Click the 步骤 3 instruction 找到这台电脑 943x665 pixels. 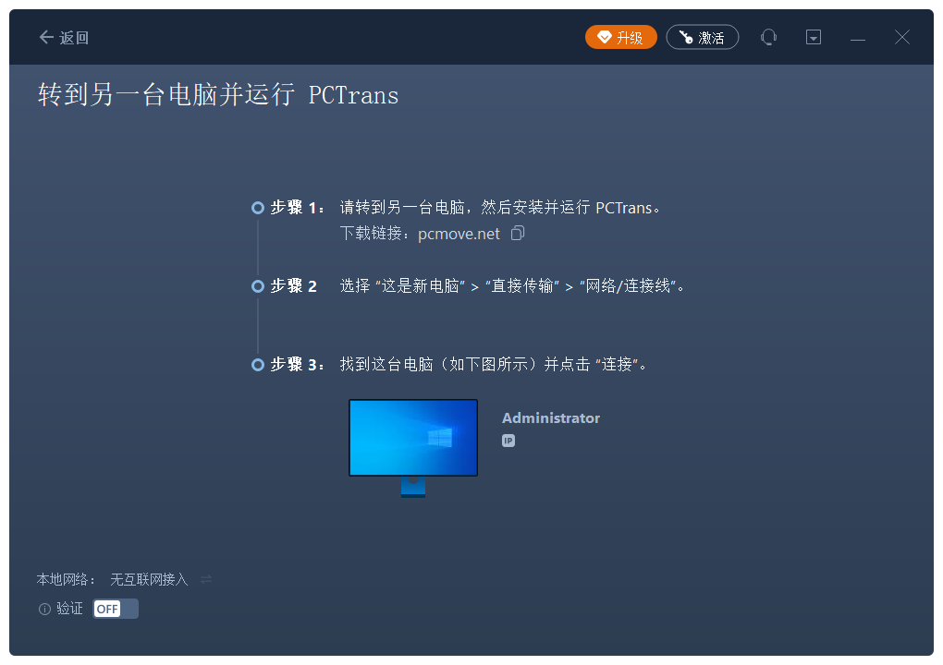(x=493, y=365)
